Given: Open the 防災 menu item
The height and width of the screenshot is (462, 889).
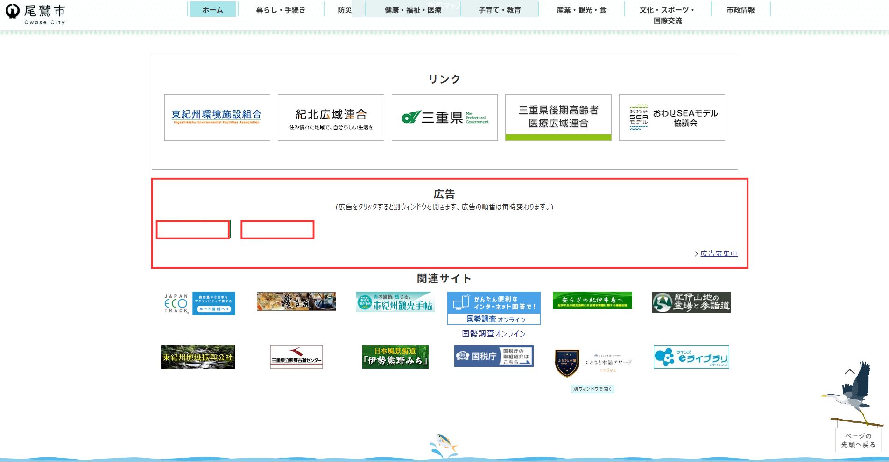Looking at the screenshot, I should pos(345,10).
